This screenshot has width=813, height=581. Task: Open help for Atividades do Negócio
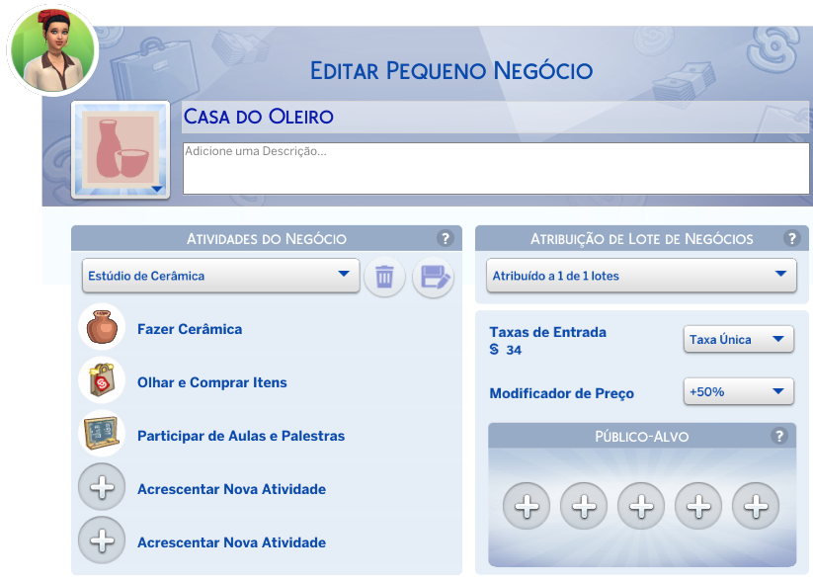tap(445, 239)
